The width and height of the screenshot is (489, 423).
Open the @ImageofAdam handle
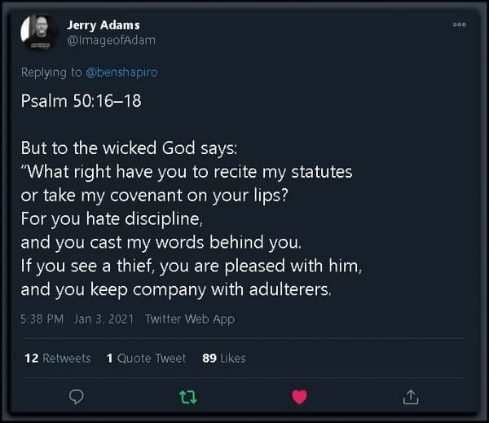point(111,41)
